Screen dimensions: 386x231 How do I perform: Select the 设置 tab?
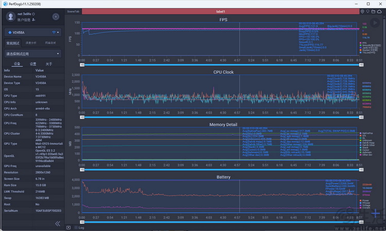[33, 64]
